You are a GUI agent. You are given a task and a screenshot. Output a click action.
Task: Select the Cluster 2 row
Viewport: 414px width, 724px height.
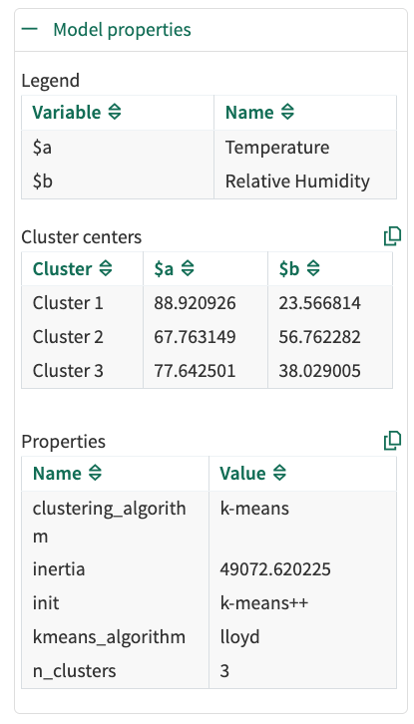(x=207, y=337)
